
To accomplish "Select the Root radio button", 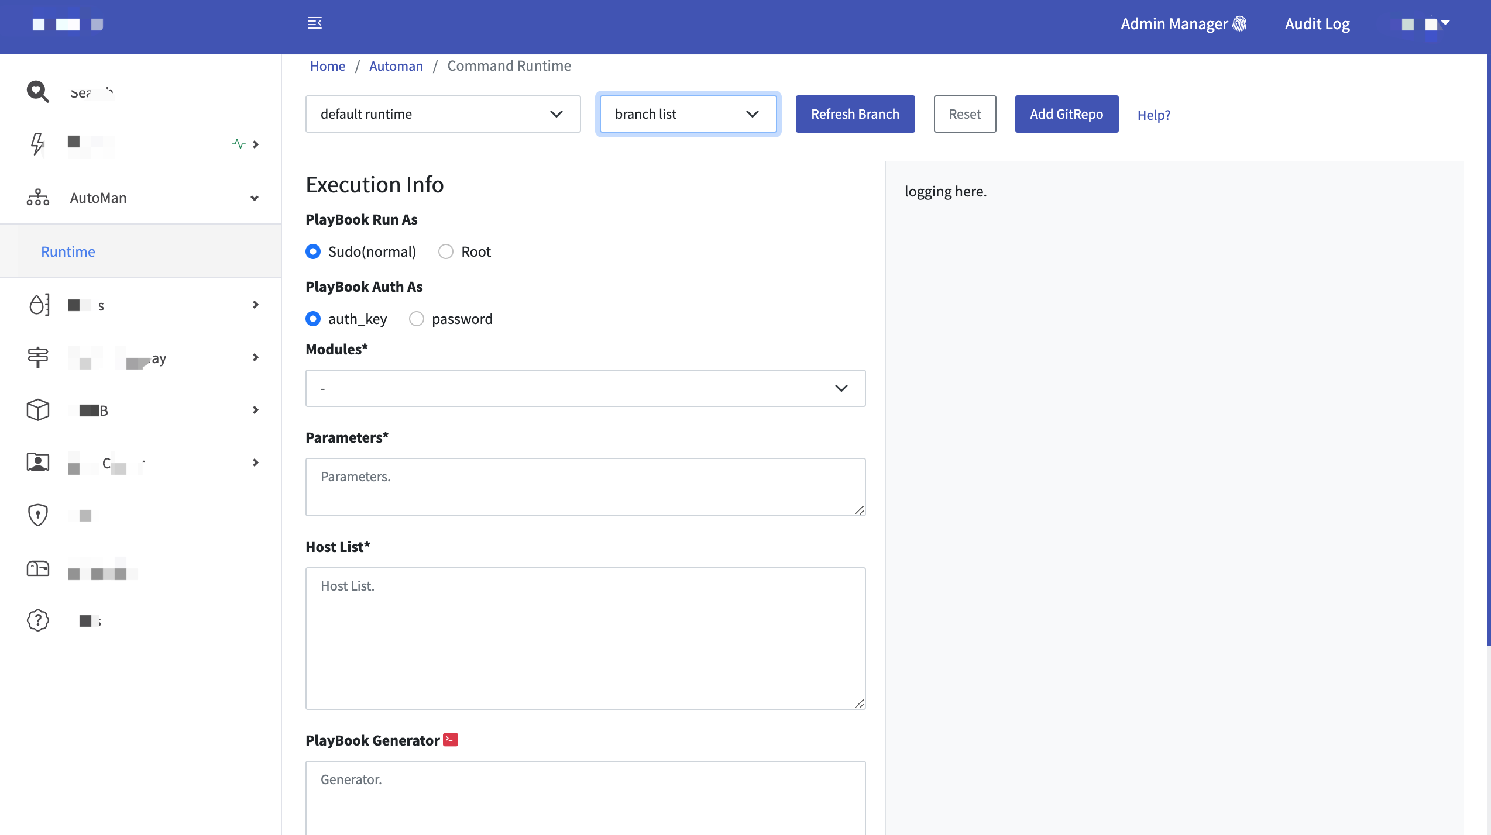I will [446, 251].
